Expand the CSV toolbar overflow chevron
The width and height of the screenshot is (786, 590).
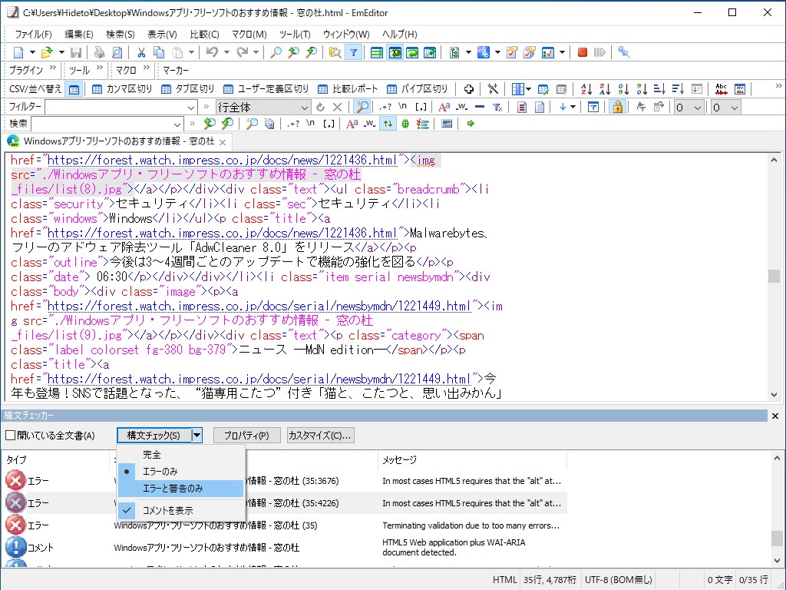point(778,86)
